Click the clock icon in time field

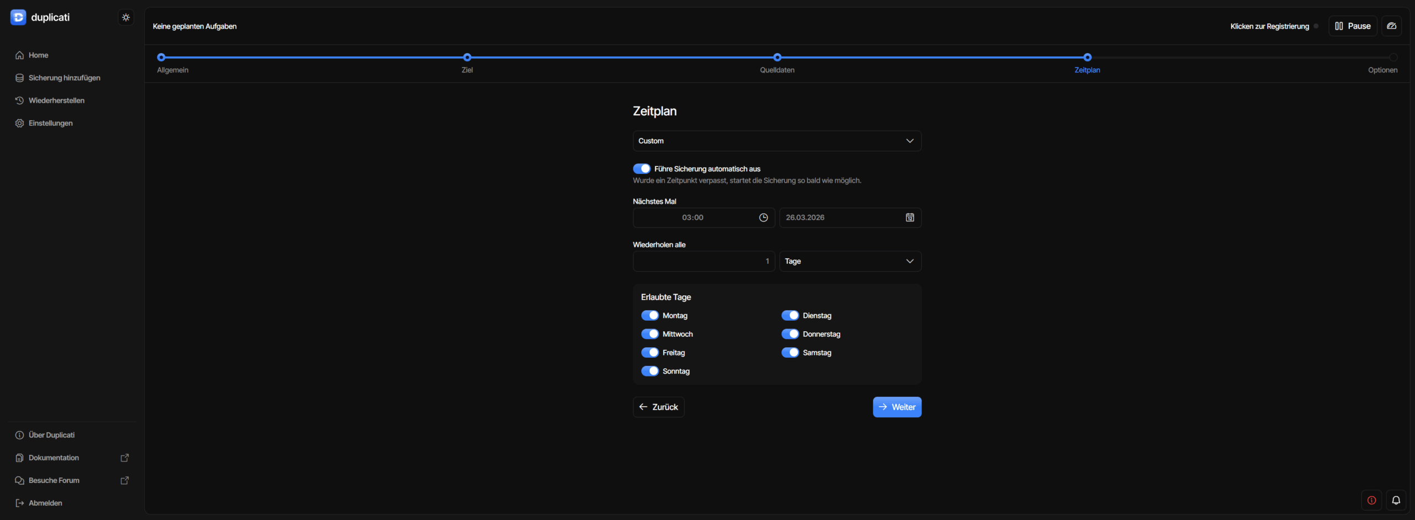coord(763,217)
